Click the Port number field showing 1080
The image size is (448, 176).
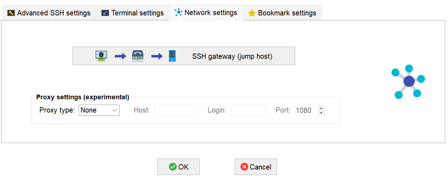pos(306,110)
